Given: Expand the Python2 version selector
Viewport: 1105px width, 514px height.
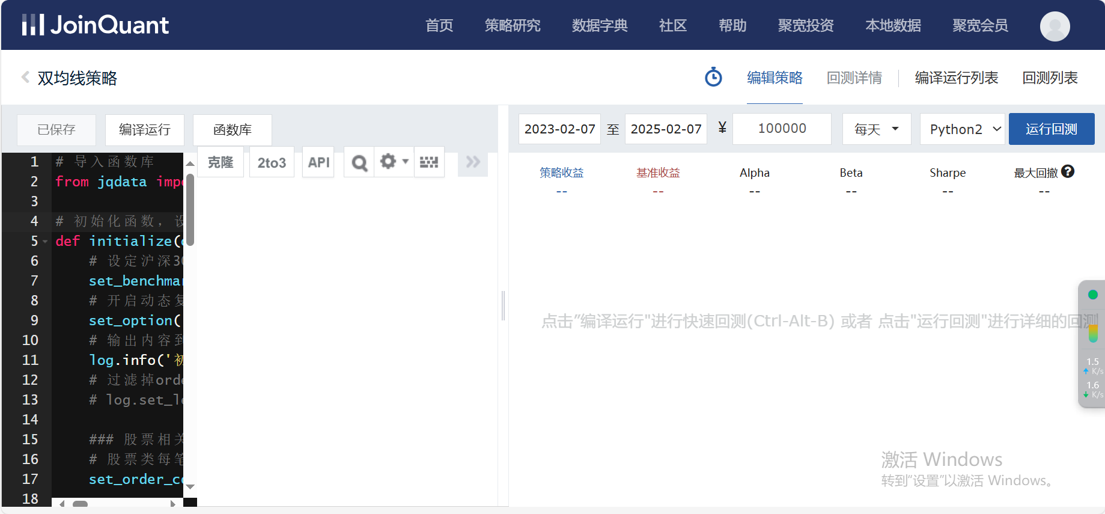Looking at the screenshot, I should pyautogui.click(x=962, y=129).
